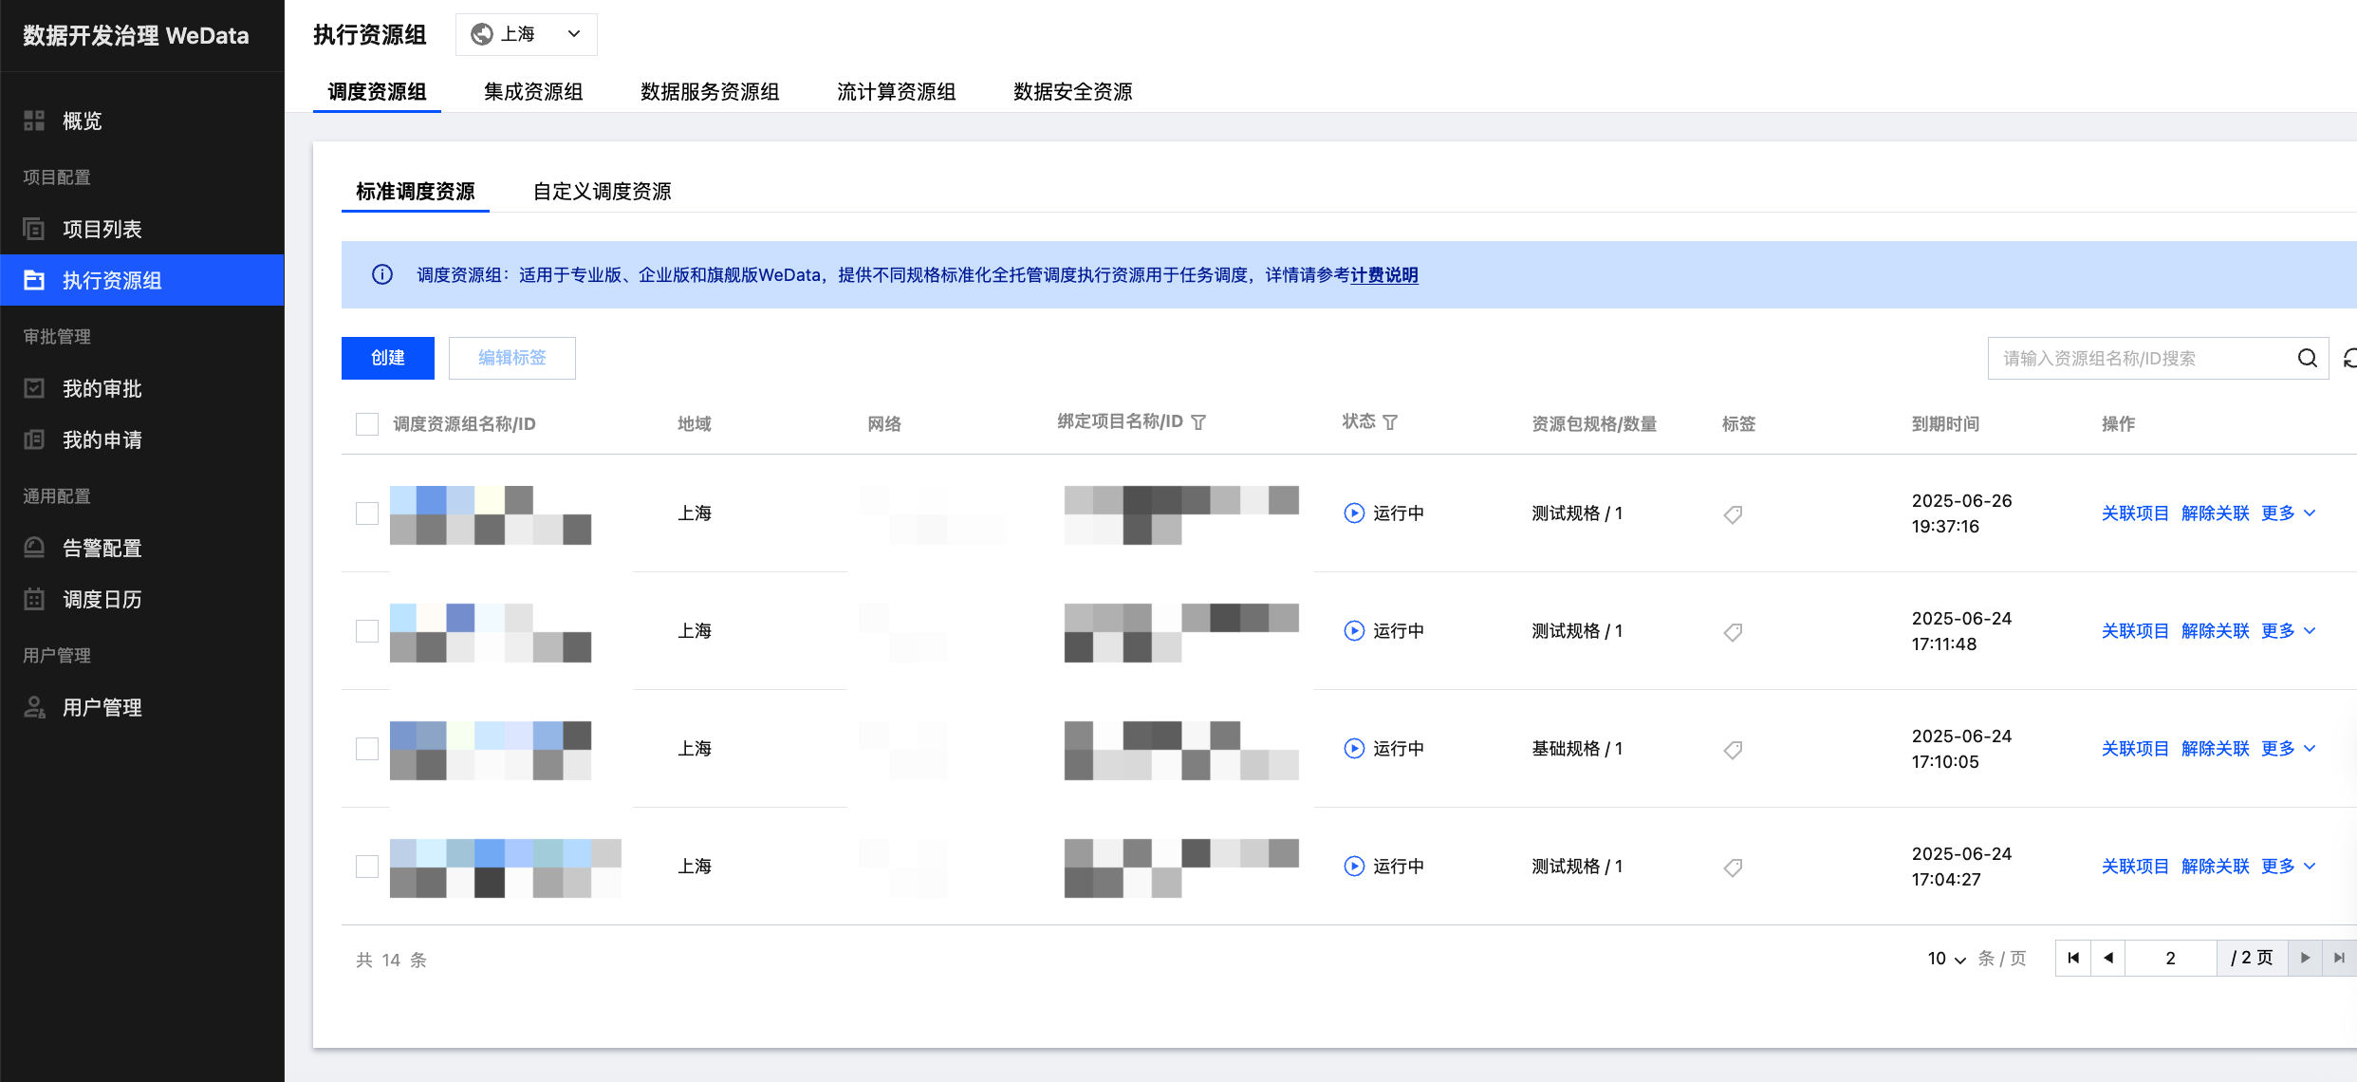The image size is (2357, 1082).
Task: Click the bound-project column filter icon
Action: pyautogui.click(x=1198, y=422)
